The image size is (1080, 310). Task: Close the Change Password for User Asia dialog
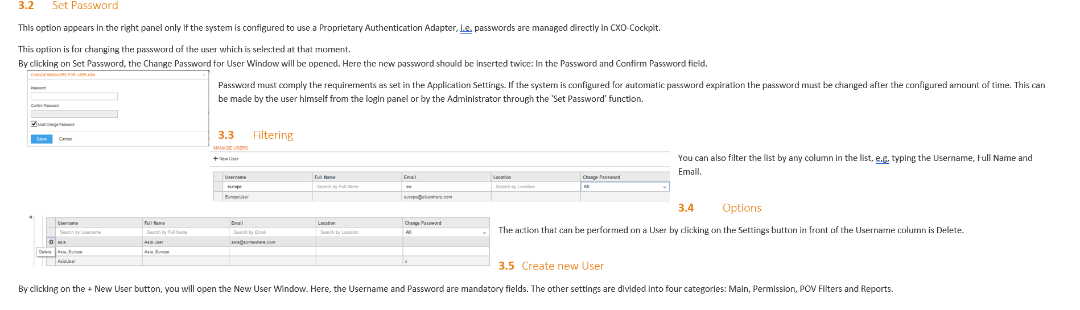[204, 75]
